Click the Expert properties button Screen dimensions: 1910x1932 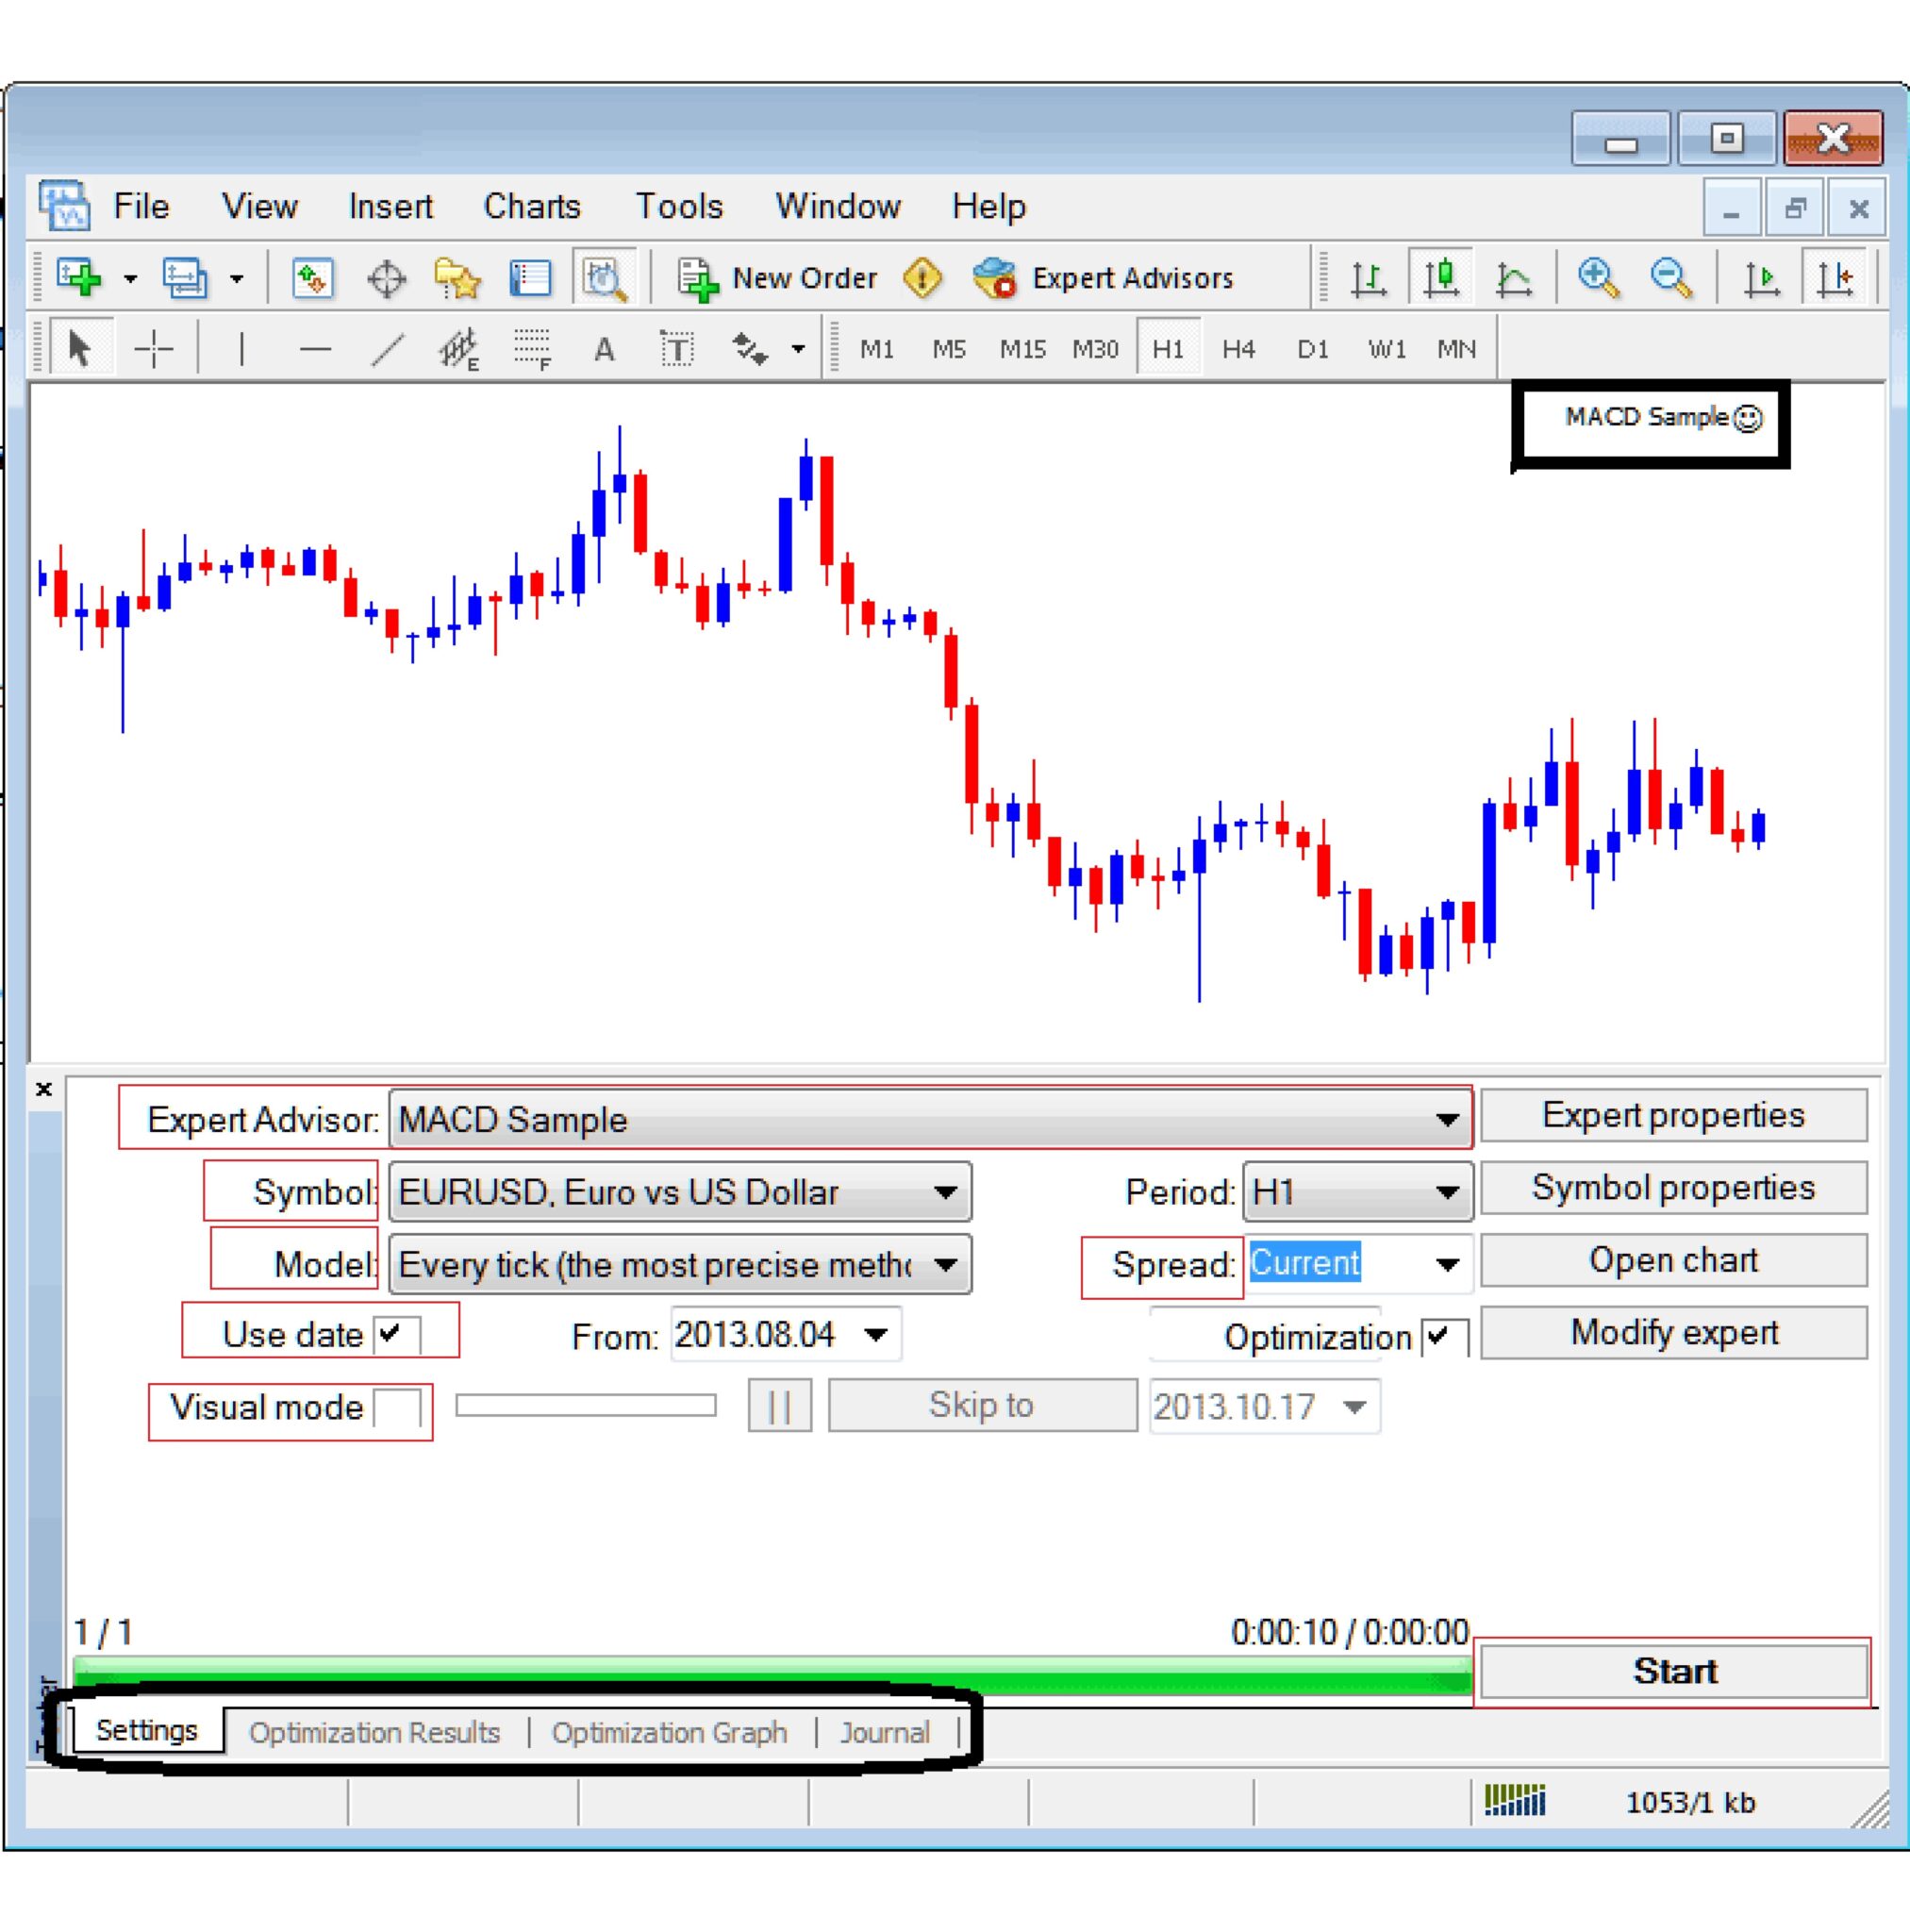pyautogui.click(x=1672, y=1115)
